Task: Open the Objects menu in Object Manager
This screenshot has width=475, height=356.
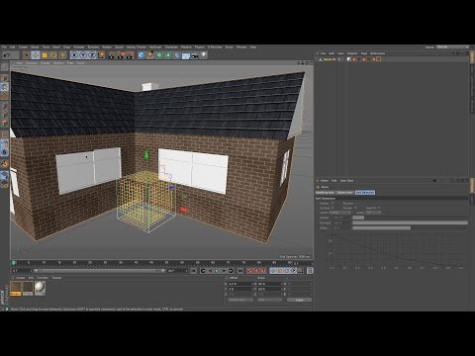Action: 352,53
